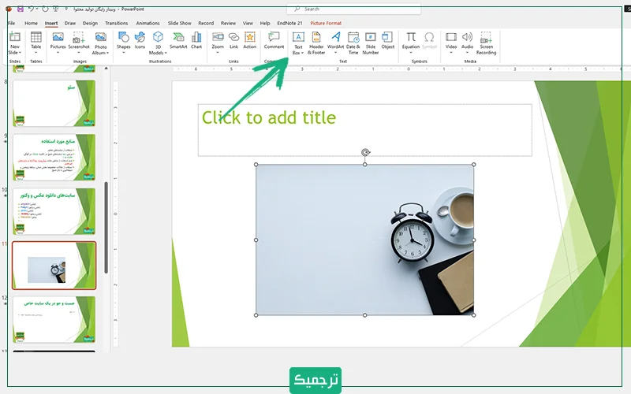This screenshot has height=394, width=631.
Task: Switch to the Picture Format tab
Action: click(x=326, y=23)
